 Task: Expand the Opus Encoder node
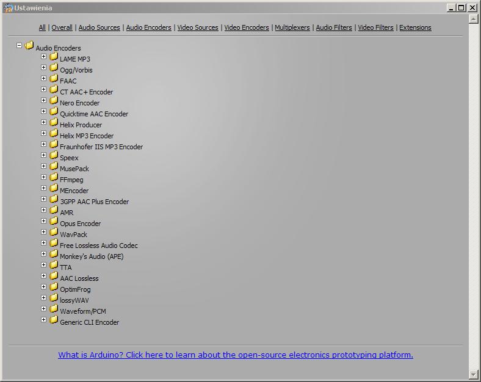tap(43, 221)
